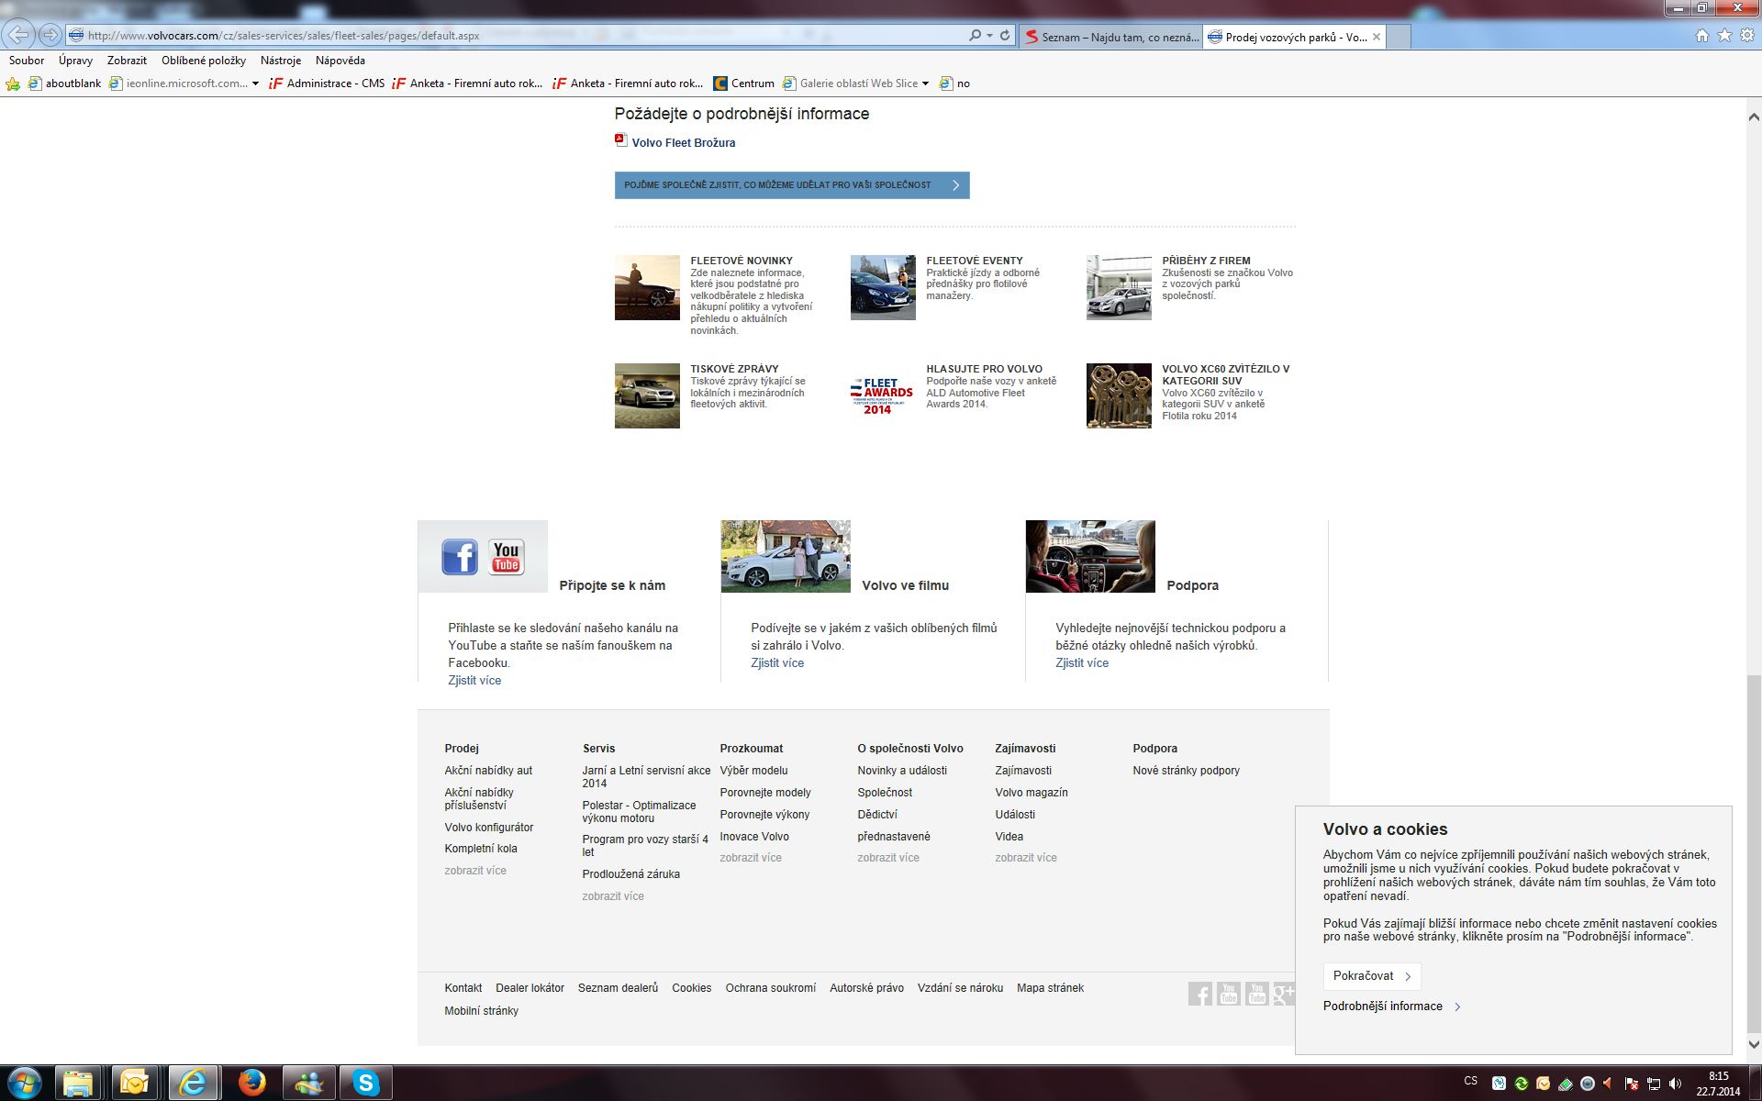Launch Firefox from the taskbar

[x=251, y=1084]
